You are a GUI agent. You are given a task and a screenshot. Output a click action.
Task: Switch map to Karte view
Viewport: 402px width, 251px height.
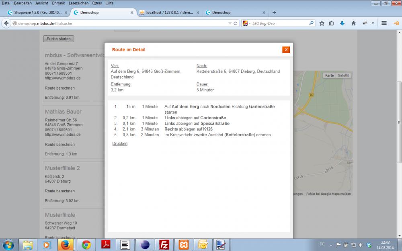pyautogui.click(x=330, y=75)
